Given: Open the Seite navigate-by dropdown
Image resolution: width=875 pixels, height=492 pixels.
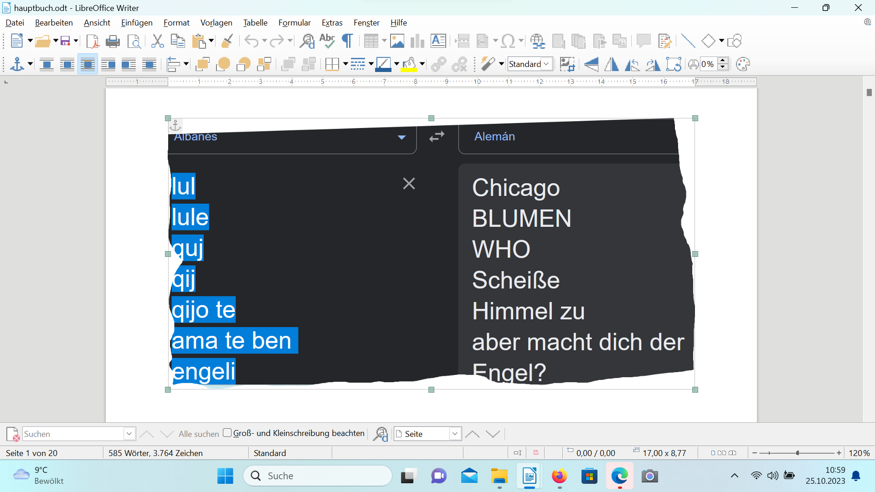Looking at the screenshot, I should 454,434.
